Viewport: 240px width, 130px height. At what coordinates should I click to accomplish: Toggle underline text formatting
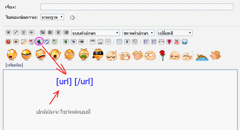point(24,33)
